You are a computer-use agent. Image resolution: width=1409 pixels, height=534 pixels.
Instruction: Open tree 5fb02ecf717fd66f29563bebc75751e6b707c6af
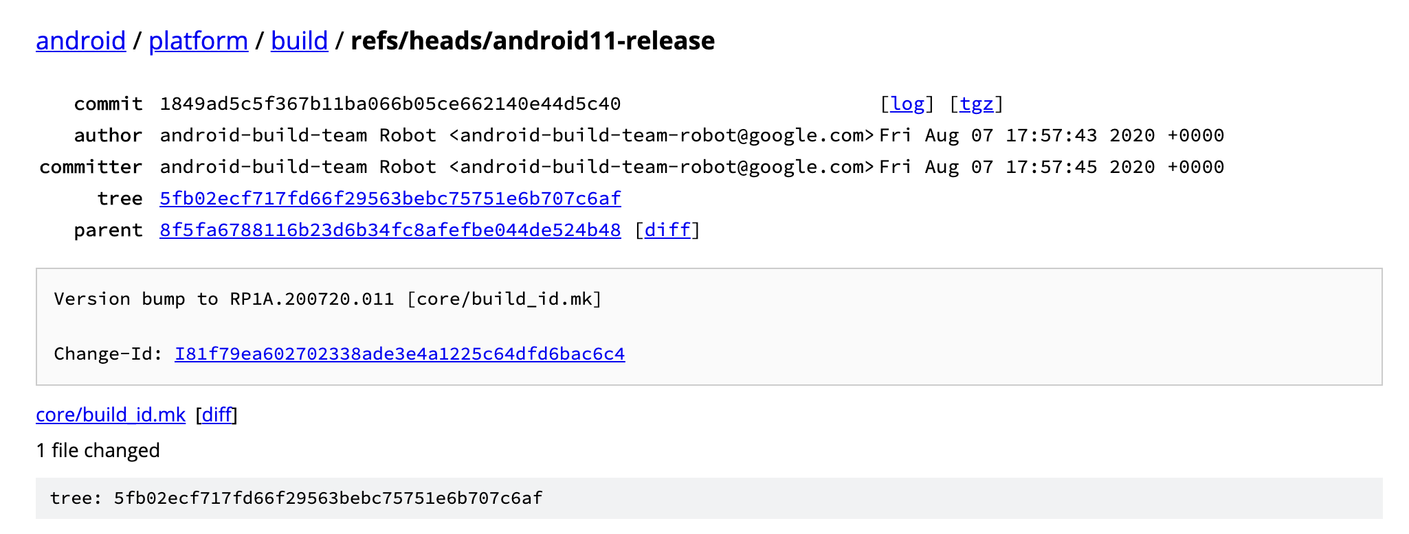point(389,198)
